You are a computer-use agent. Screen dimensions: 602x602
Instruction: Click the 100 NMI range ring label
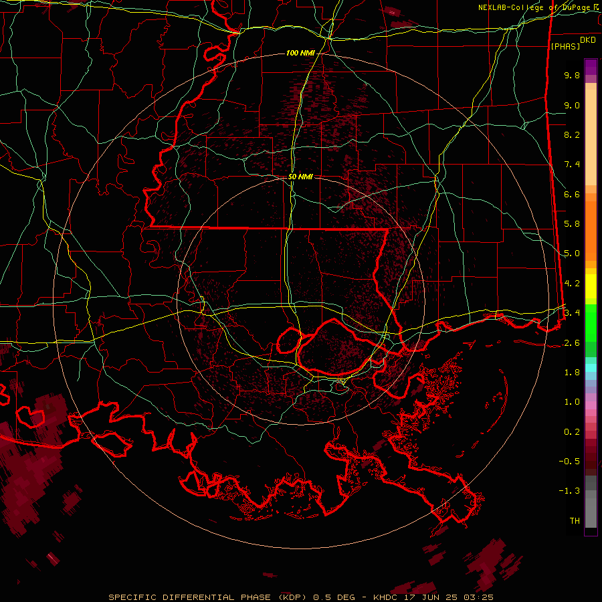(x=300, y=53)
